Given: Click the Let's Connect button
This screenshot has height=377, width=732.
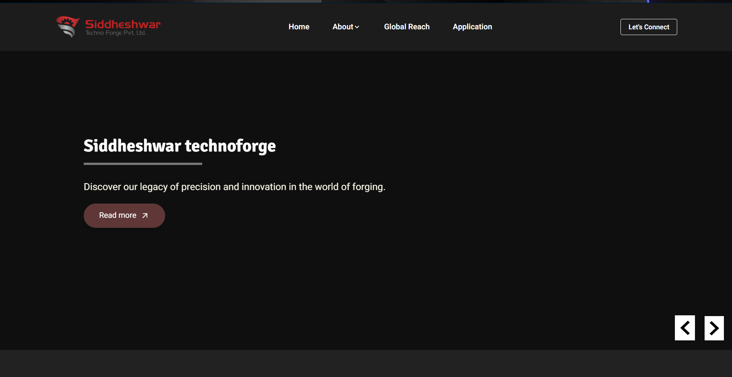Looking at the screenshot, I should 649,27.
